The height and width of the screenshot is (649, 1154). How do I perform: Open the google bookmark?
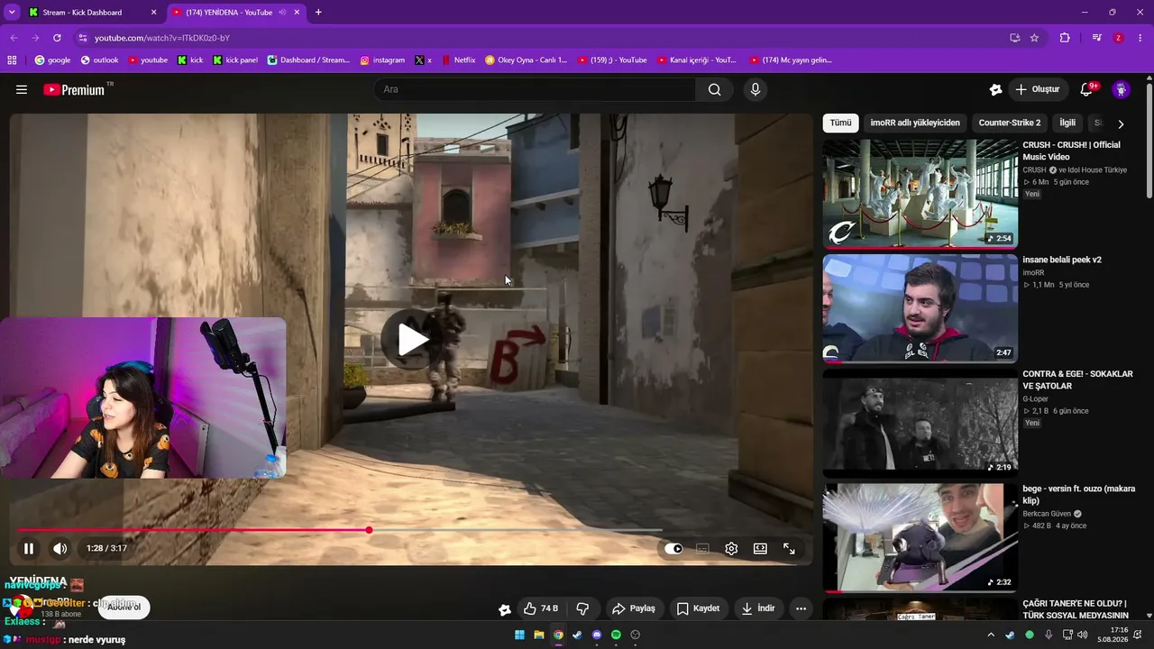pyautogui.click(x=52, y=60)
